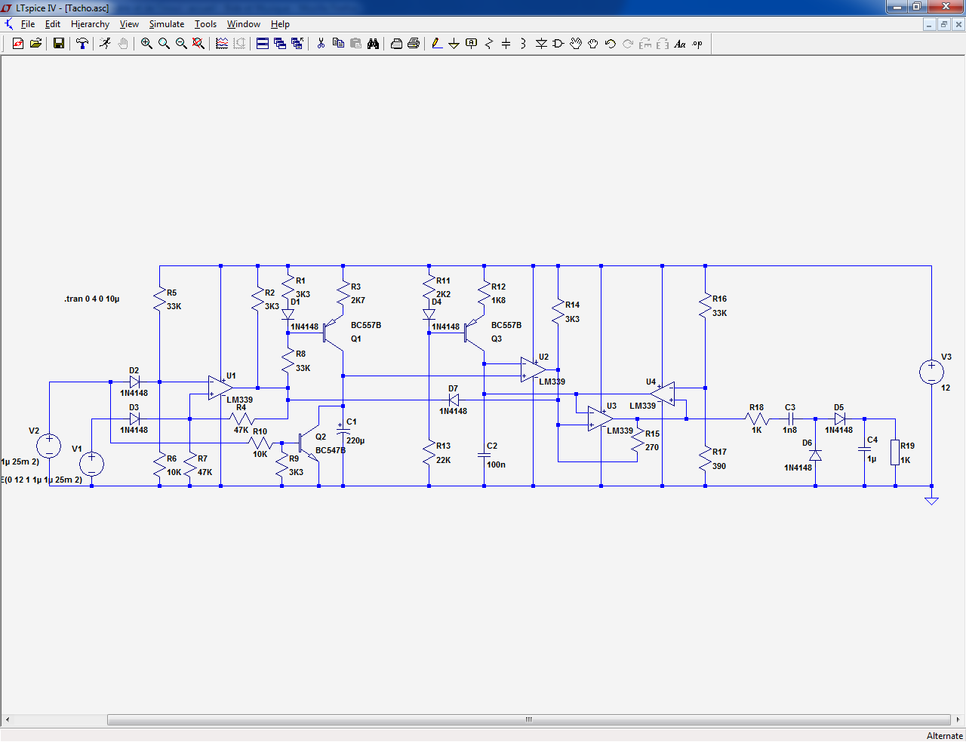Select the Drag closed-hand tool
Image resolution: width=966 pixels, height=742 pixels.
(x=593, y=44)
